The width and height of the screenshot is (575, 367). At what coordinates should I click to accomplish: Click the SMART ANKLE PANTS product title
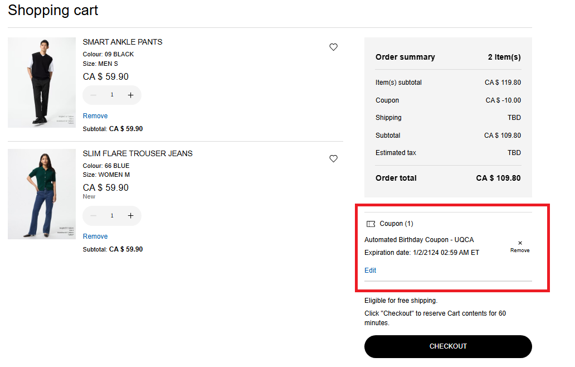(123, 42)
